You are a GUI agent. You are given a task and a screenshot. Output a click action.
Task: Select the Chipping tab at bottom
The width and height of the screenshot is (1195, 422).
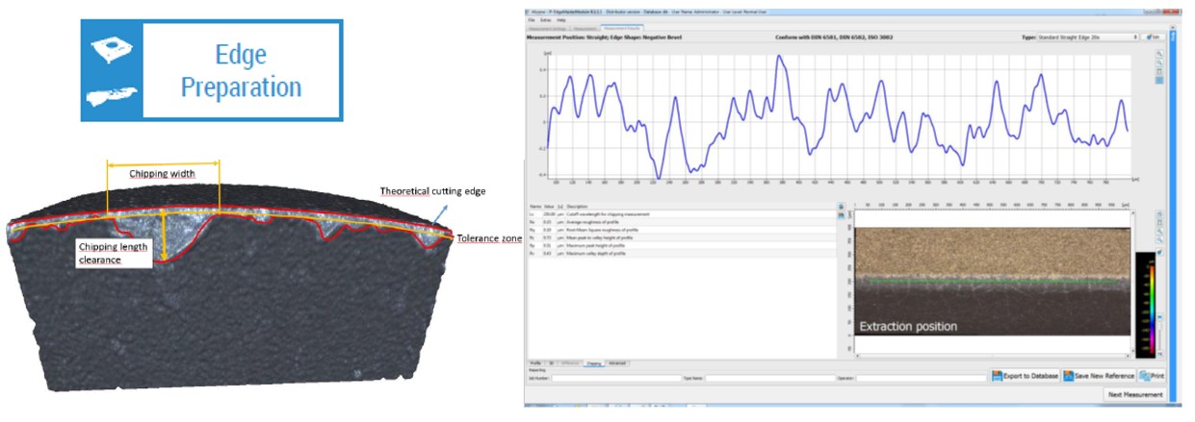tap(593, 363)
